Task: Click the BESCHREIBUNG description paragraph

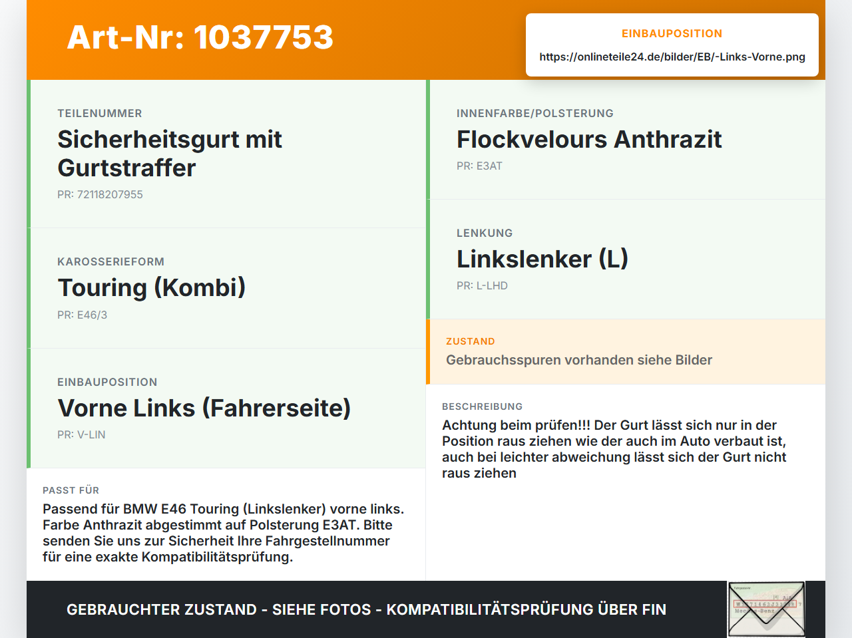Action: [614, 449]
